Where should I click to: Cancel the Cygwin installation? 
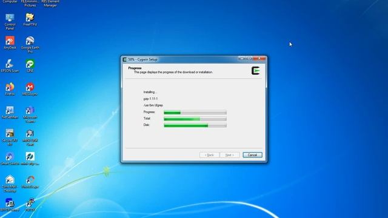tap(252, 155)
